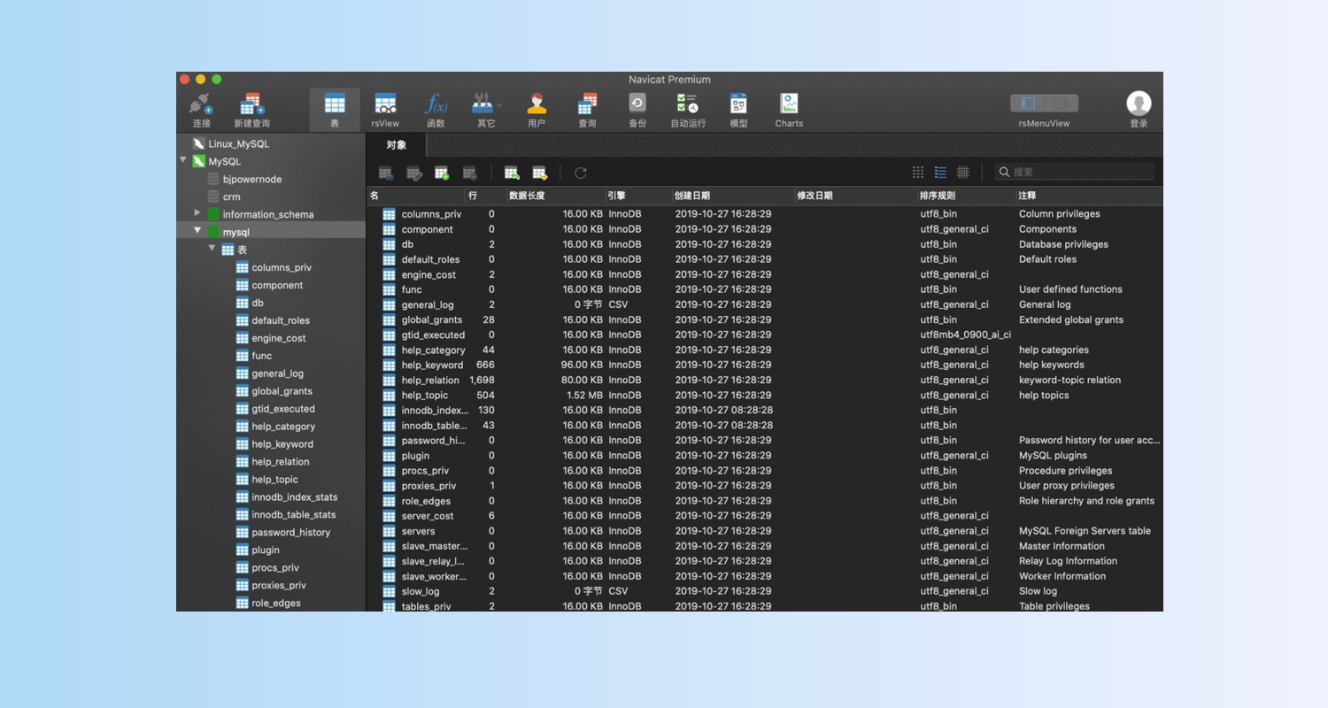Select the crm database
This screenshot has width=1328, height=708.
231,196
